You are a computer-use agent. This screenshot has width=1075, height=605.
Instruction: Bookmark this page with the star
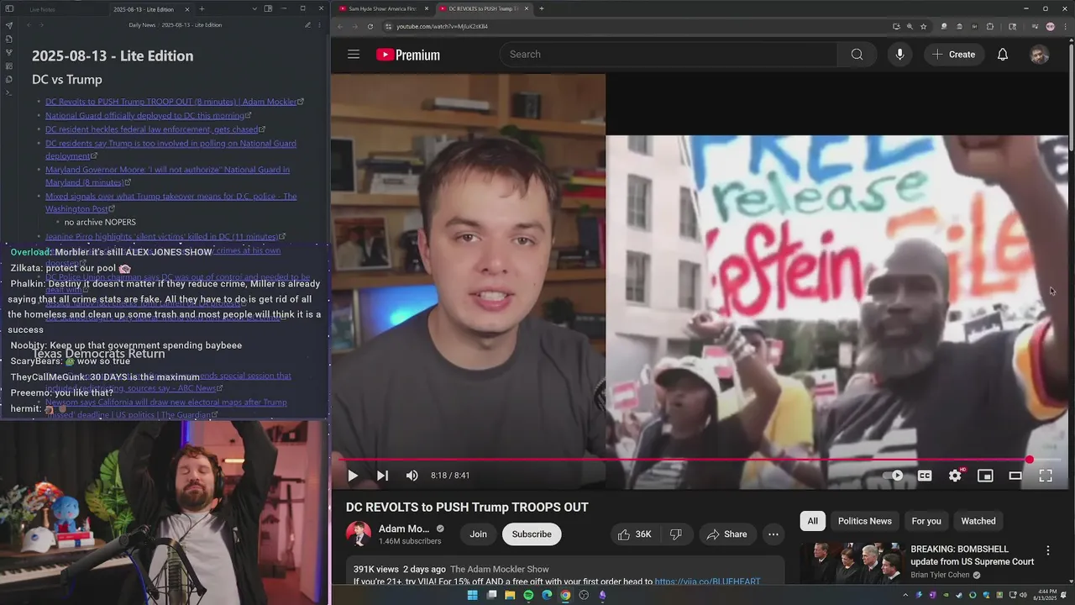pos(922,26)
